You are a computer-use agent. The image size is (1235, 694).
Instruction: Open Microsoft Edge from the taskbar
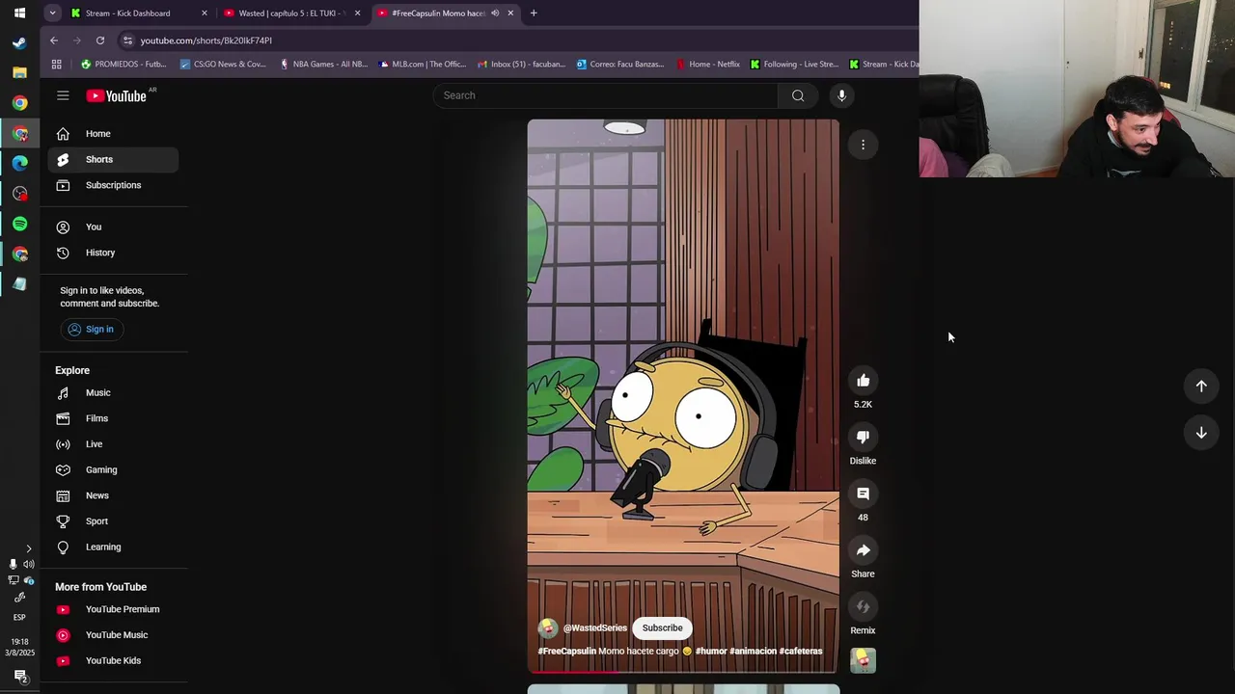pos(19,163)
